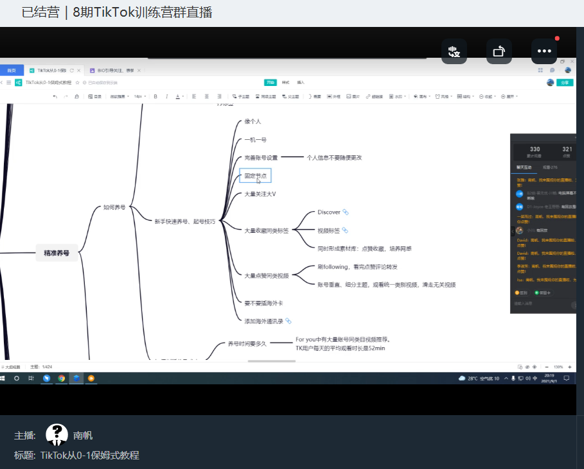Open link icon beside 视频标签 node
584x469 pixels.
point(345,230)
